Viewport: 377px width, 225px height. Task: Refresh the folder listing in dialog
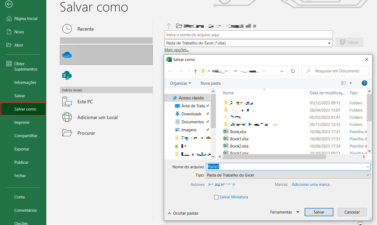(x=293, y=71)
